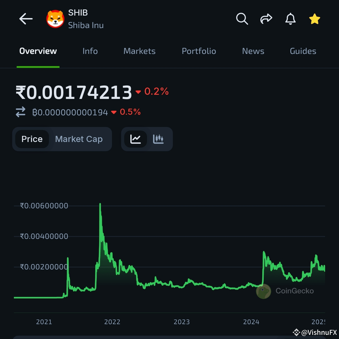Image resolution: width=339 pixels, height=339 pixels.
Task: Click the share arrow icon
Action: point(266,19)
